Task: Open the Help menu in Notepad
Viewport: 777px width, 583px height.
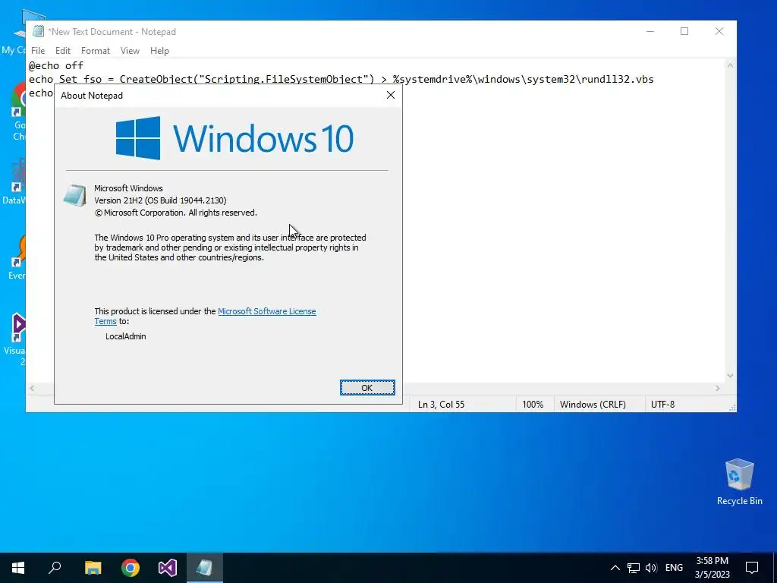Action: [159, 51]
